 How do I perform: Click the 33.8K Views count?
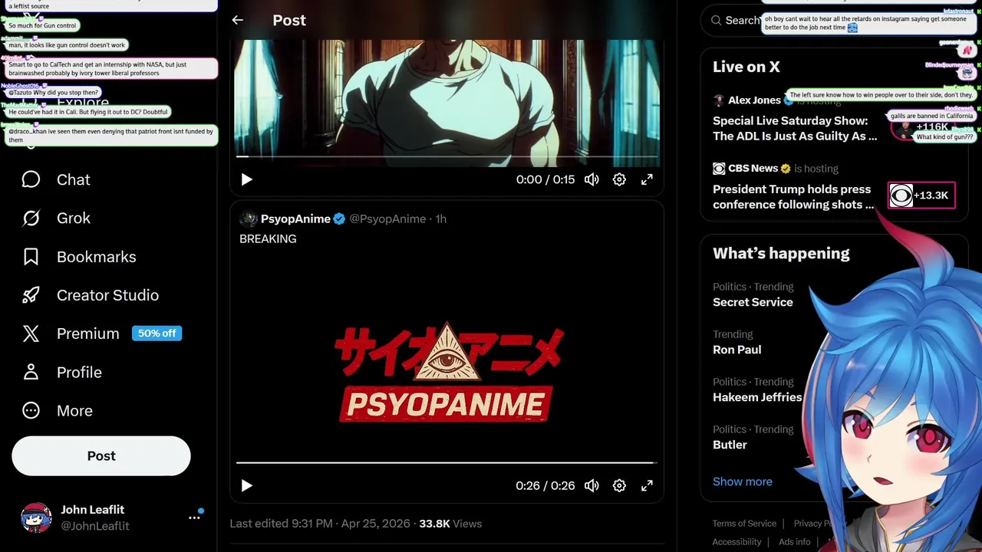[450, 524]
